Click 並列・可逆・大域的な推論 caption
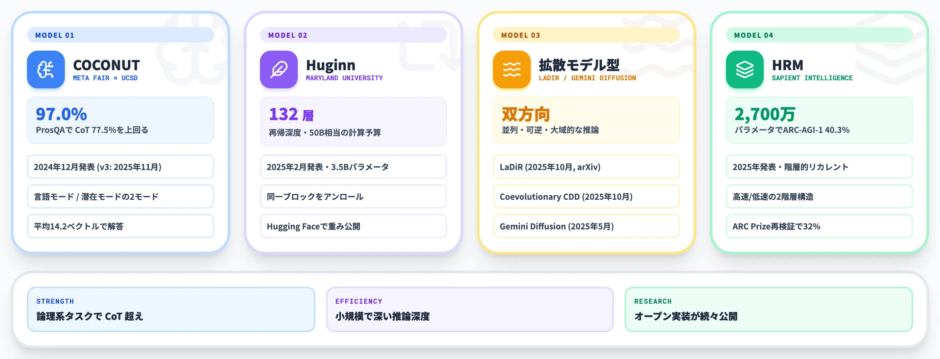This screenshot has width=940, height=359. click(x=550, y=130)
